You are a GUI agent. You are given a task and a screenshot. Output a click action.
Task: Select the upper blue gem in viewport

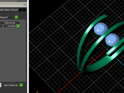coord(100,29)
